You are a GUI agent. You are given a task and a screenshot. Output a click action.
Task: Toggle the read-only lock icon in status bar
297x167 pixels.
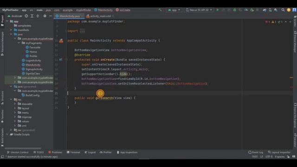pos(288,157)
